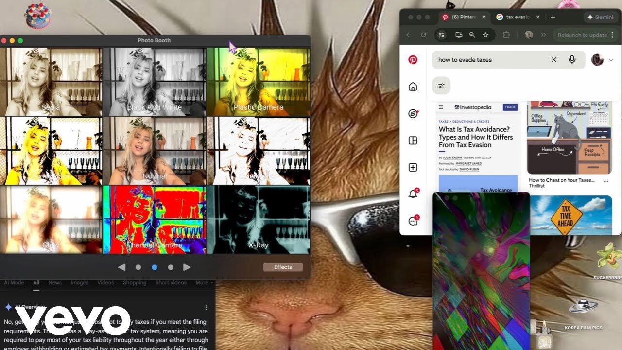
Task: Switch to the tax evasion Google tab
Action: click(517, 17)
